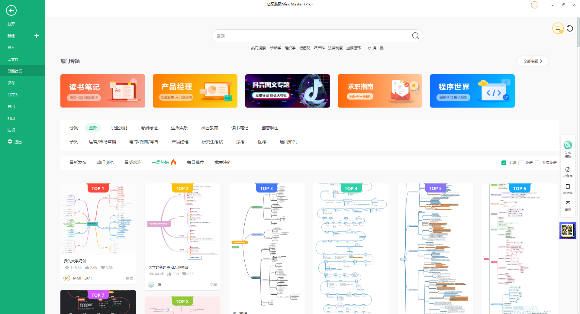Click the back arrow icon in the sidebar
This screenshot has width=580, height=314.
coord(11,11)
